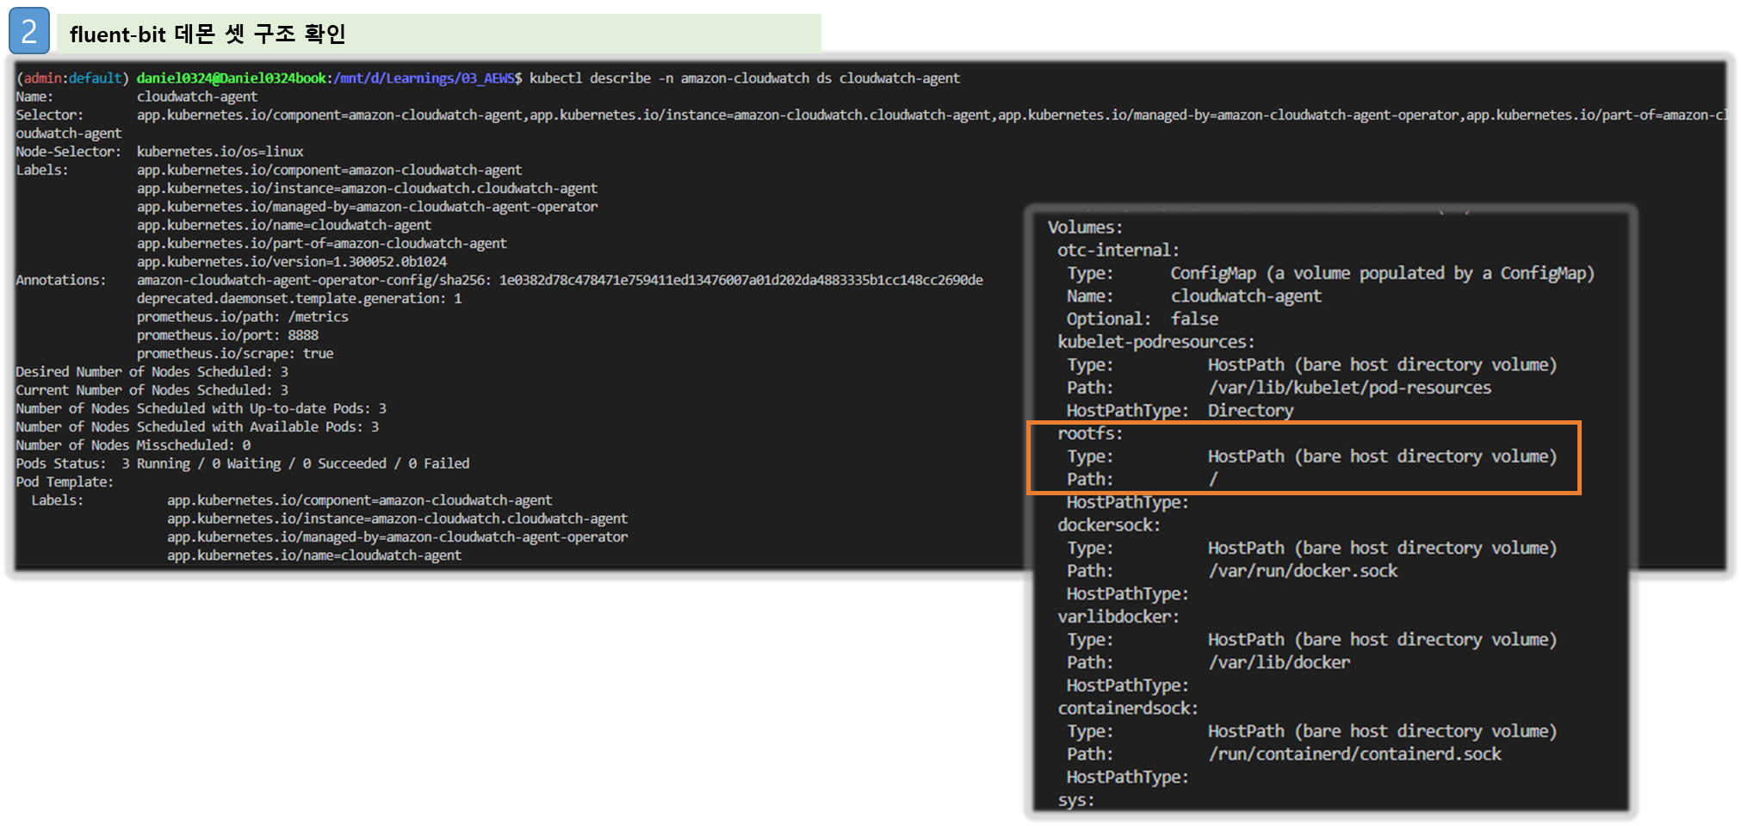Click the 'Pod Template:' heading
Viewport: 1741px width, 826px height.
click(x=65, y=482)
